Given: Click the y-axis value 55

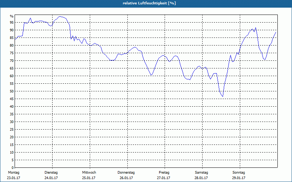Looking at the screenshot, I should point(12,84).
